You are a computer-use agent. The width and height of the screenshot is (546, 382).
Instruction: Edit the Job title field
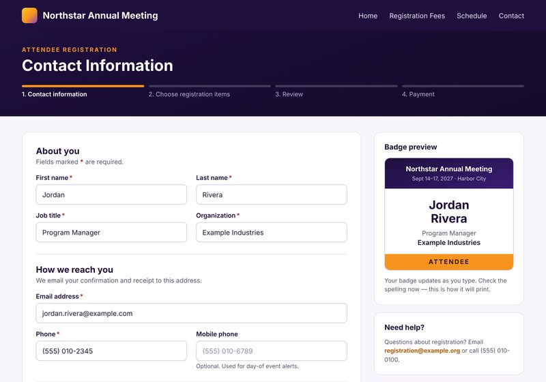111,232
